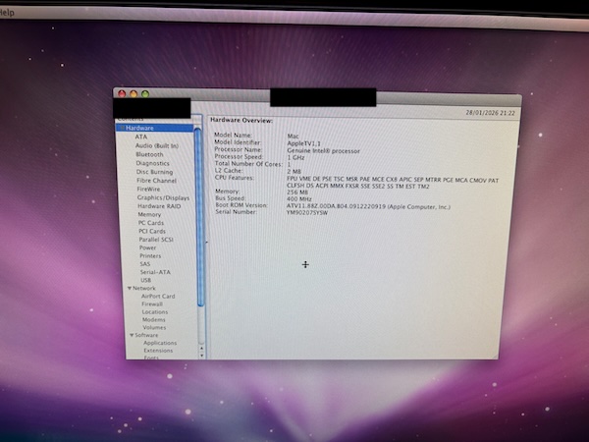Screen dimensions: 589x442
Task: Select the Network category
Action: click(x=144, y=288)
